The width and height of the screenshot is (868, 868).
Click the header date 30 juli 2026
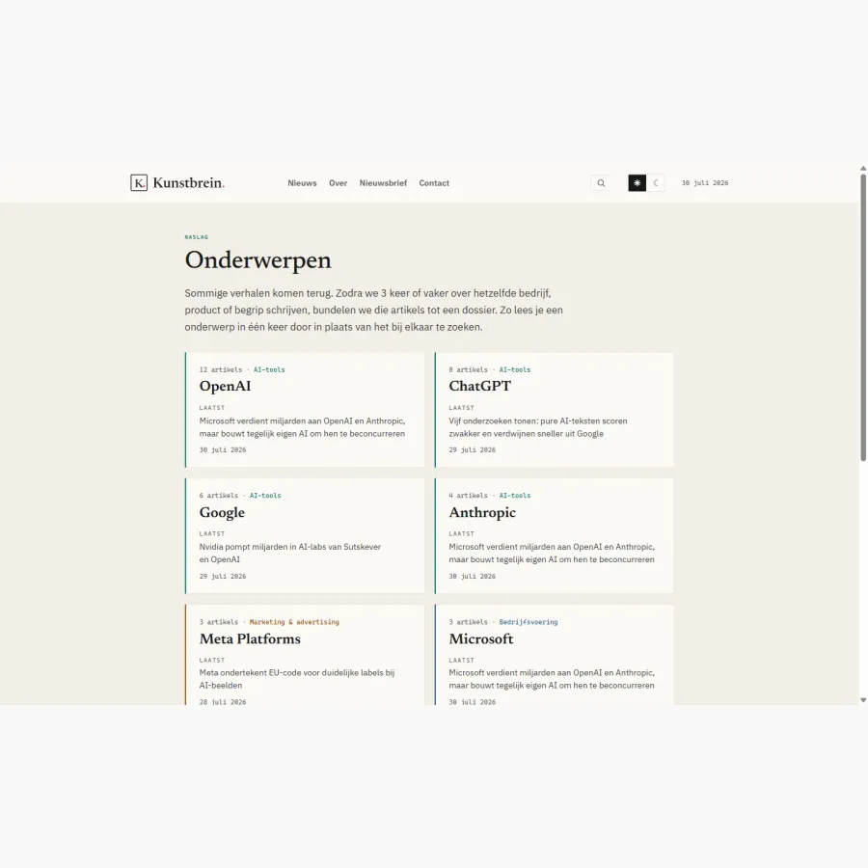[705, 182]
